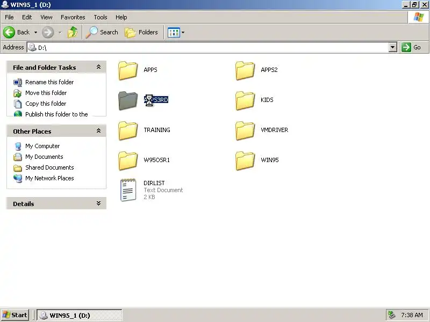Click the Views icon button
430x322 pixels.
tap(174, 32)
